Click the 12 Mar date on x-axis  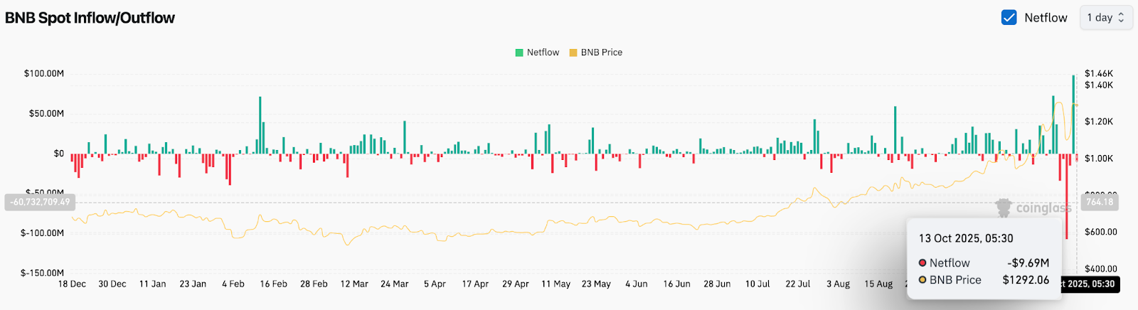(354, 284)
